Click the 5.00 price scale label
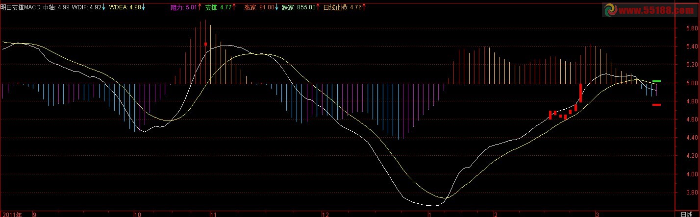Viewport: 700px width, 217px height. click(692, 83)
